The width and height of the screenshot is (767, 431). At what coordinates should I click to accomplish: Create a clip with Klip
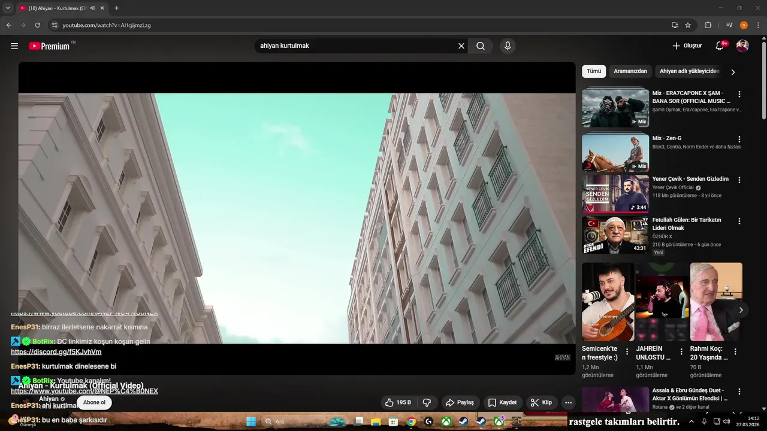click(541, 403)
